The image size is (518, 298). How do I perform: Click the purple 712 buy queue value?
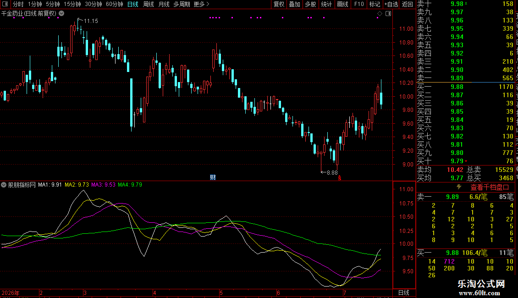pyautogui.click(x=449, y=261)
